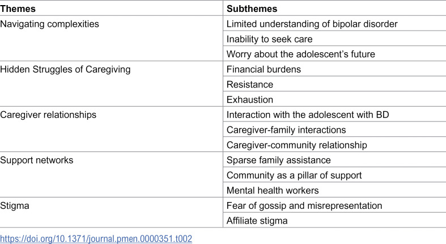This screenshot has width=446, height=244.
Task: Select the Exhaustion subtheme cell
Action: point(334,99)
